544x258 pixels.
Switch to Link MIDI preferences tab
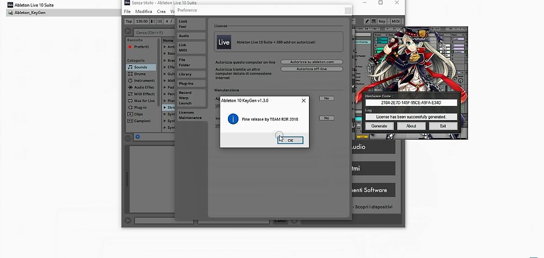pos(191,48)
